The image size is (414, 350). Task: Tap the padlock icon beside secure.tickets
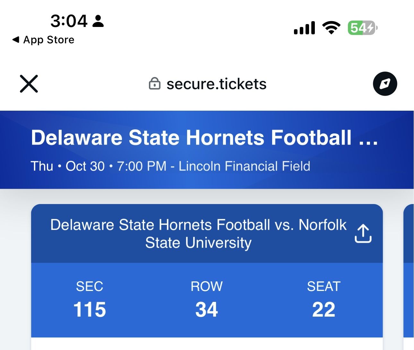(155, 84)
